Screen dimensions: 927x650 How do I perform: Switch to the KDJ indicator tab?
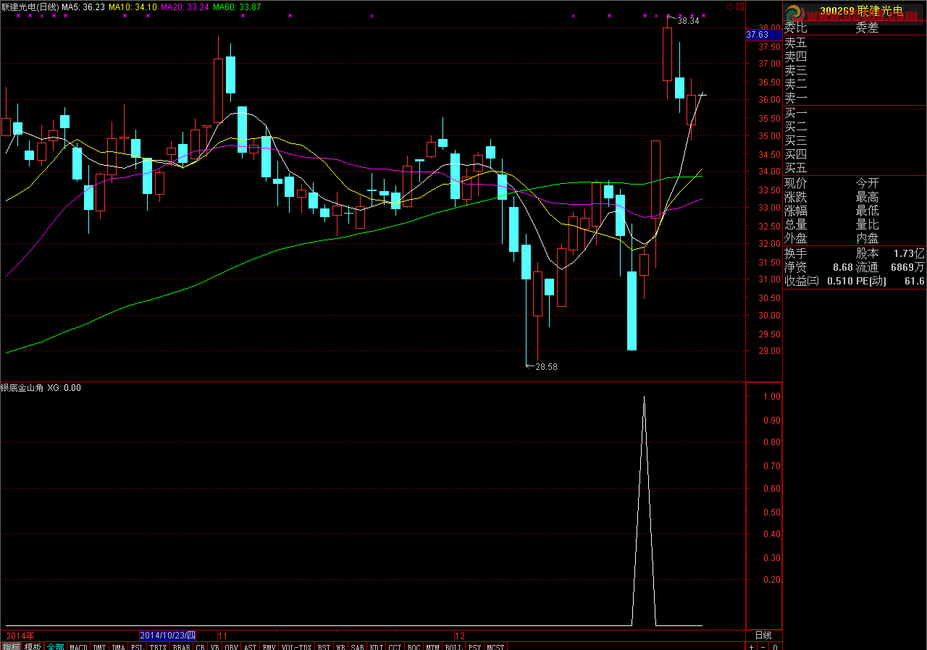click(x=376, y=646)
